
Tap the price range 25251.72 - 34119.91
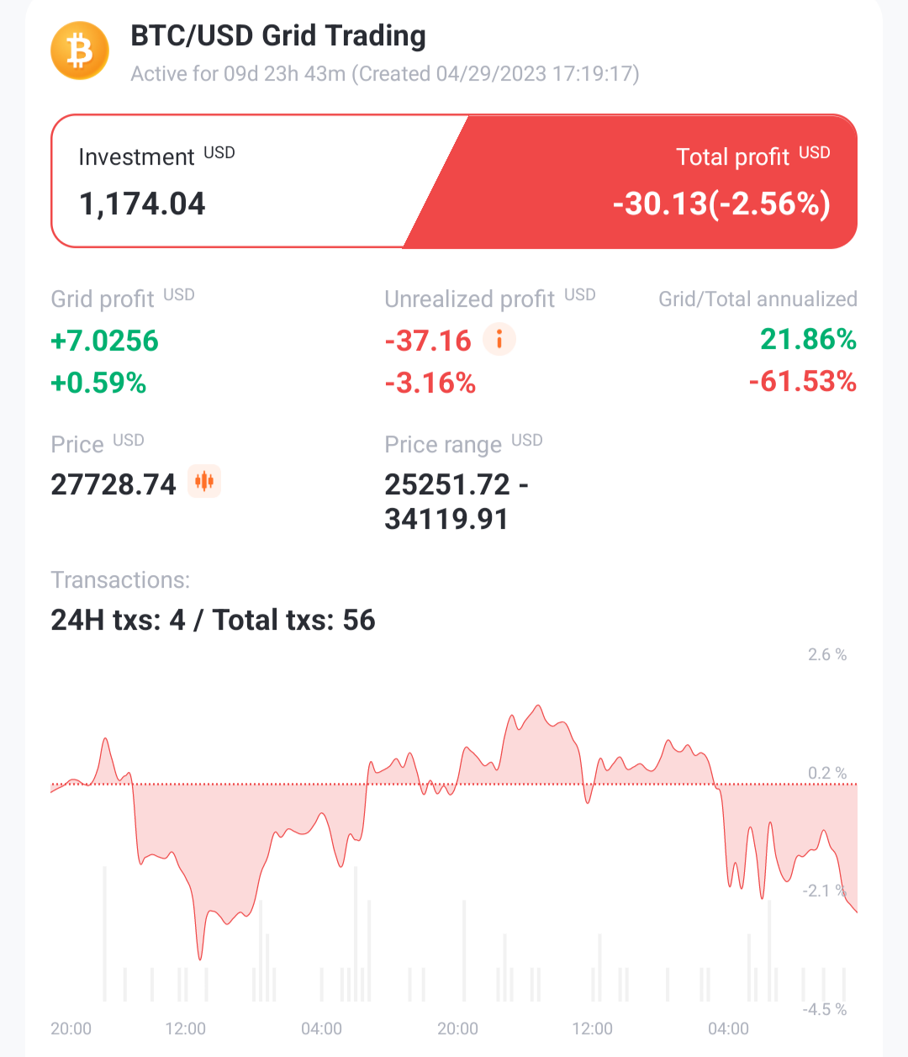click(x=457, y=501)
